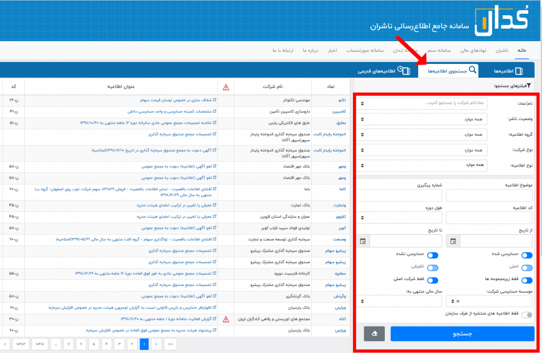This screenshot has height=353, width=542.
Task: Toggle the 'حسابرسی نشده' switch
Action: [x=433, y=255]
